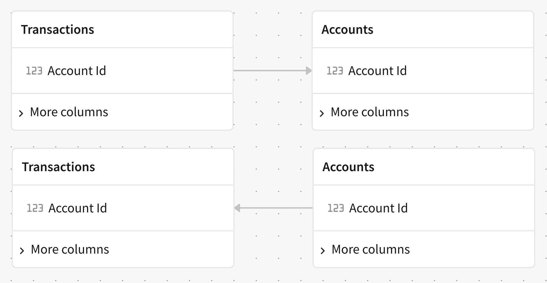Click the numeric type icon in upper Accounts table
This screenshot has width=547, height=283.
335,71
